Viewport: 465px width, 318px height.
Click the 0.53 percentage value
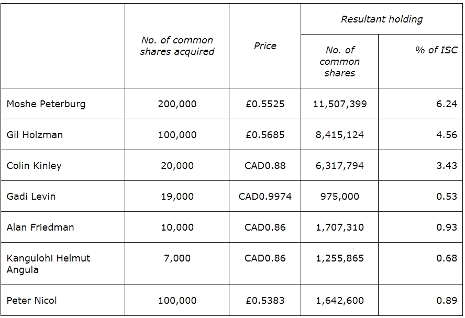(x=447, y=197)
